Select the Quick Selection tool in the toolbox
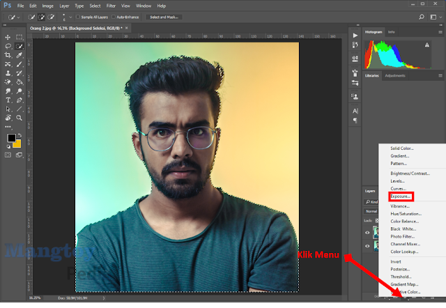The image size is (446, 308). point(19,46)
